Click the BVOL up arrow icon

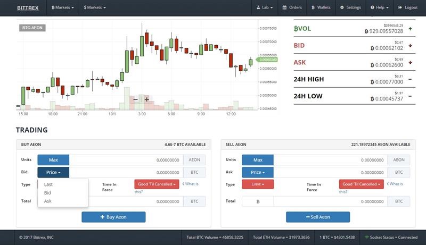410,29
